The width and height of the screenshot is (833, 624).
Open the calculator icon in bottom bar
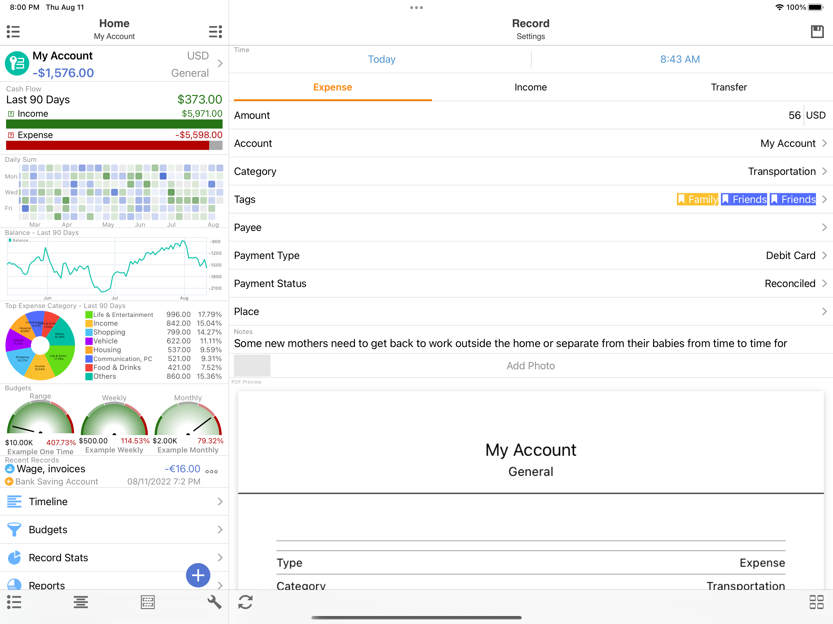(x=148, y=602)
